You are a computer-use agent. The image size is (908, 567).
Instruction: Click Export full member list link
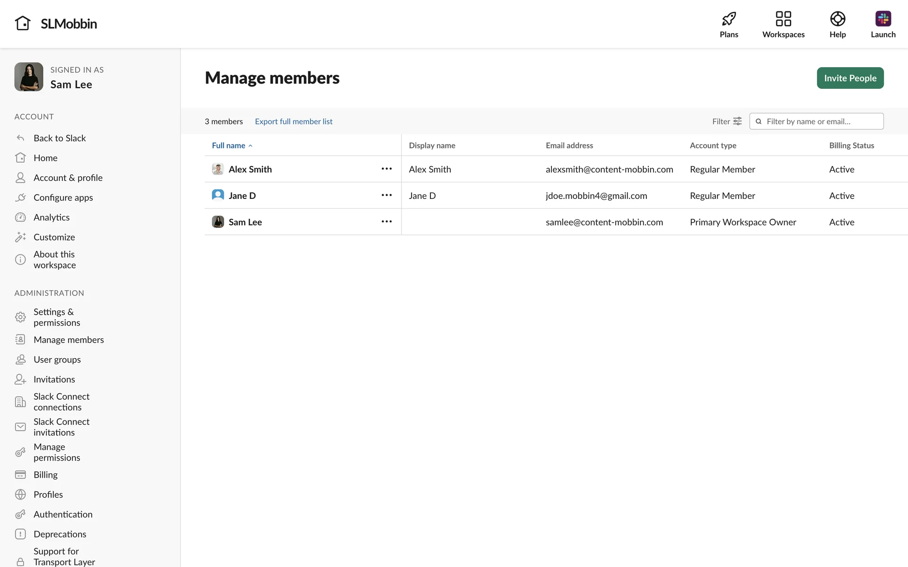coord(293,121)
